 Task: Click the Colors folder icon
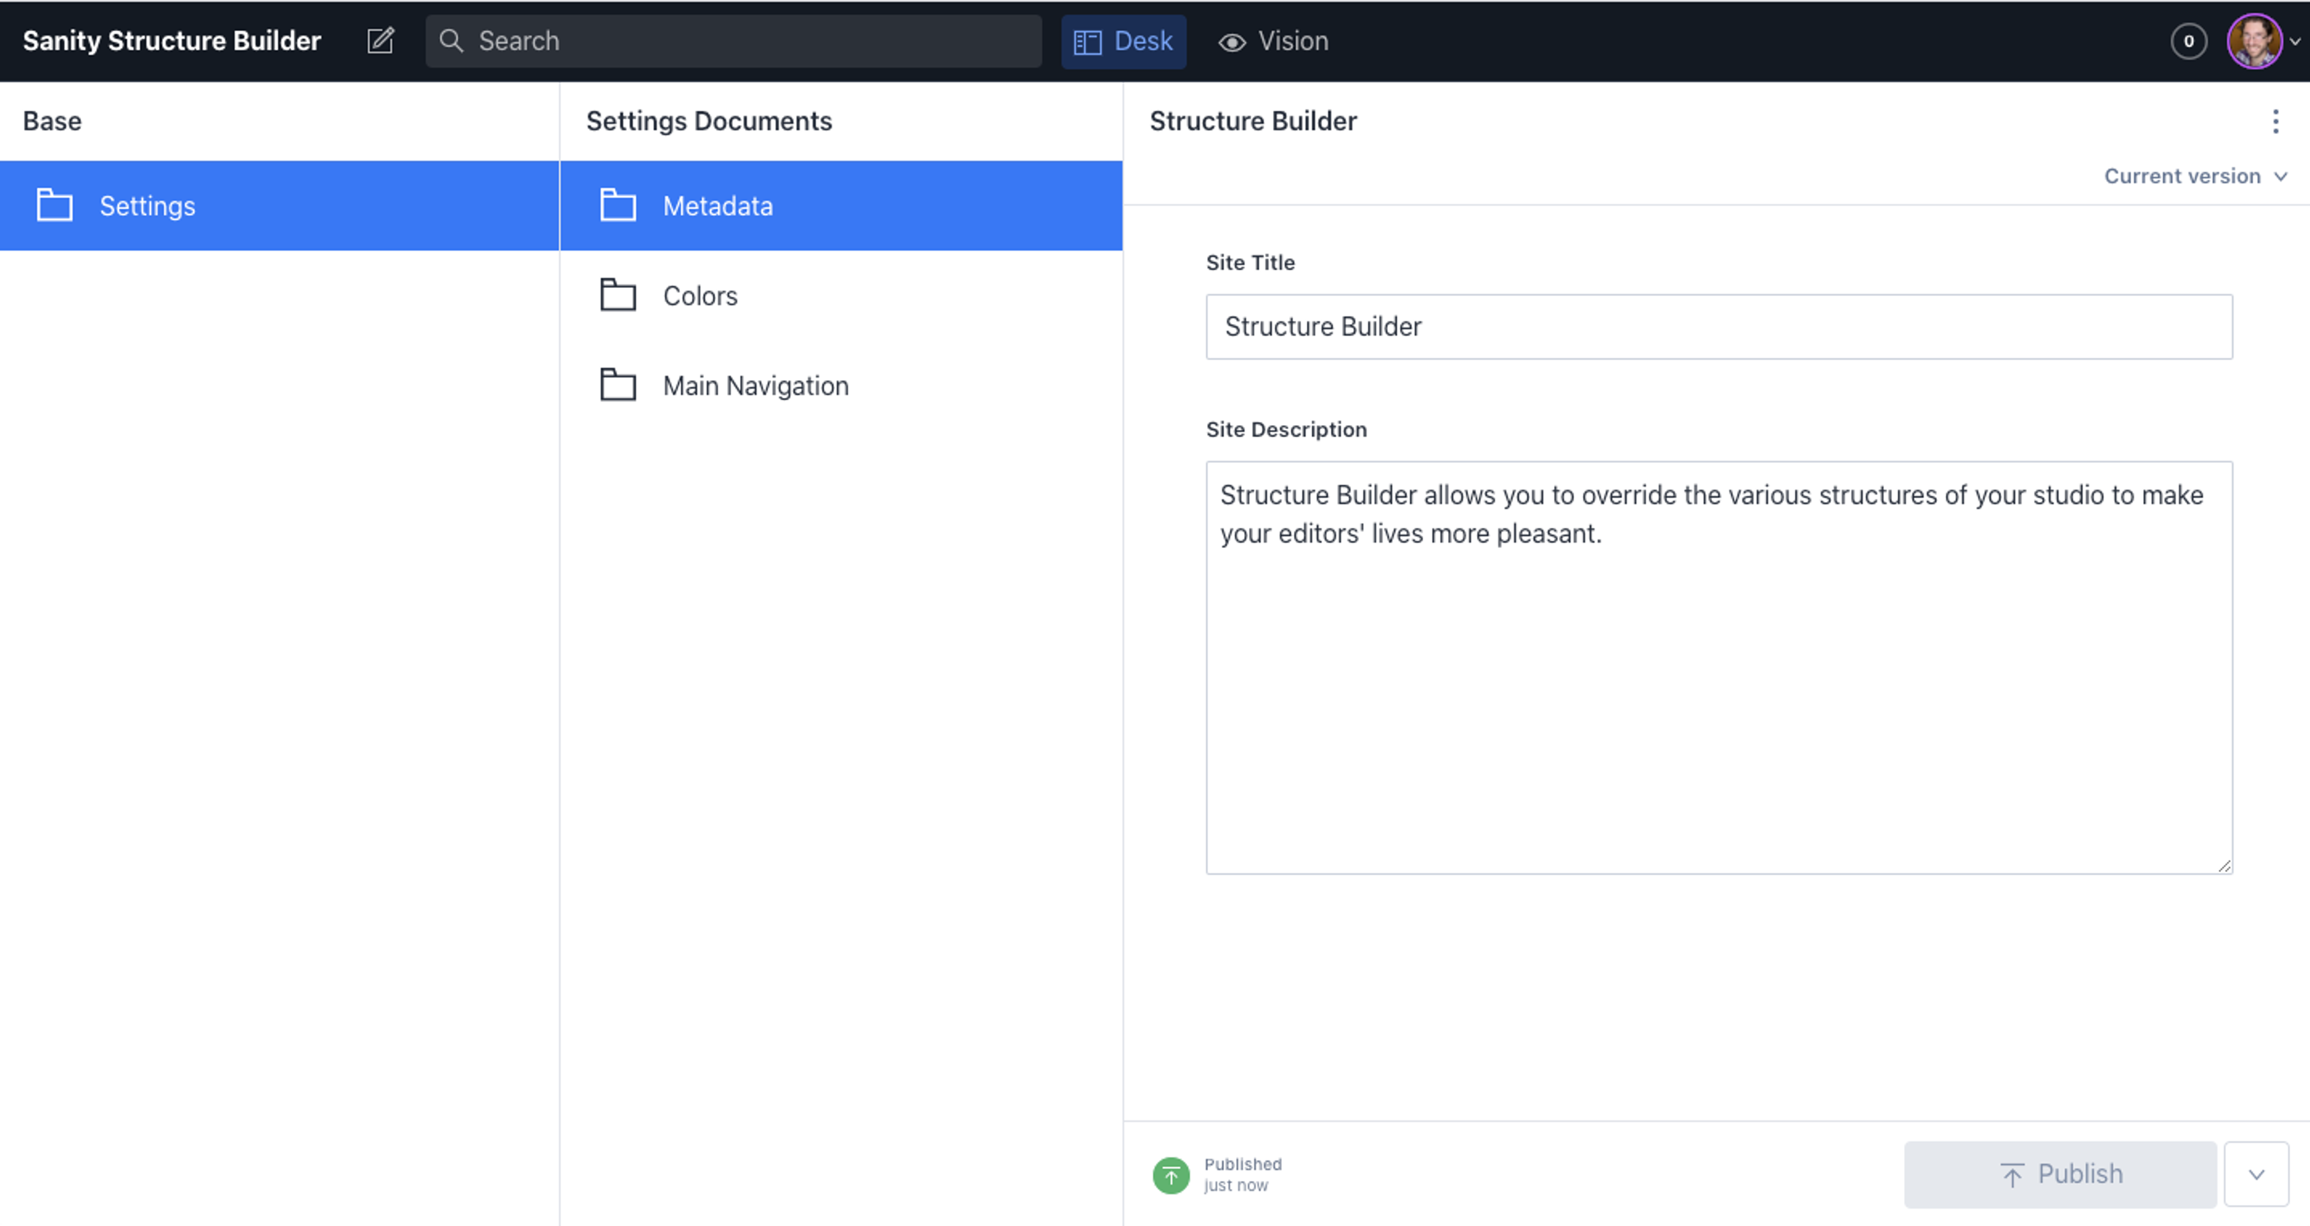click(618, 295)
